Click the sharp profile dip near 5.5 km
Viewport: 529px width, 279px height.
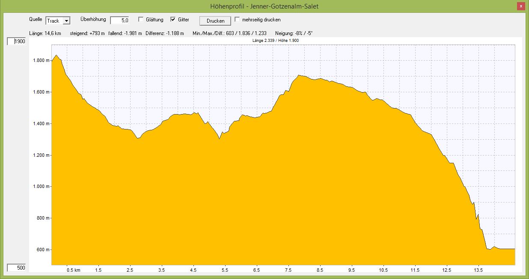pyautogui.click(x=220, y=138)
